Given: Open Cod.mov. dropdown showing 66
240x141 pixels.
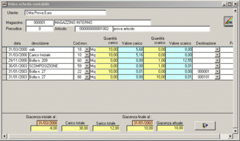Looking at the screenshot, I should 87,77.
